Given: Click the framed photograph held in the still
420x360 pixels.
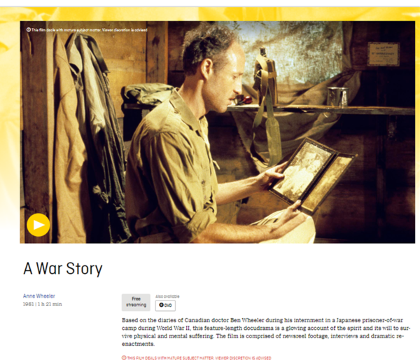Looking at the screenshot, I should coord(313,175).
